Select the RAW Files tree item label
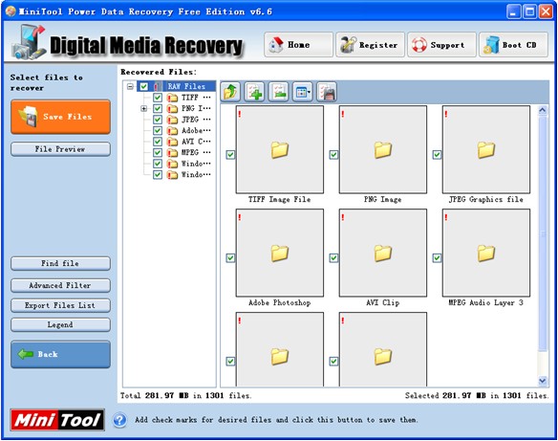 pos(186,86)
